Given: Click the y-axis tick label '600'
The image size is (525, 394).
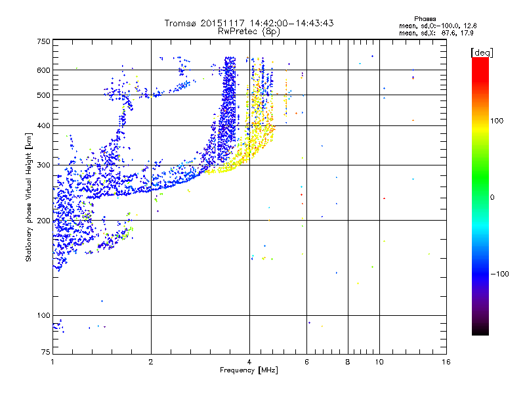Looking at the screenshot, I should pyautogui.click(x=43, y=70).
